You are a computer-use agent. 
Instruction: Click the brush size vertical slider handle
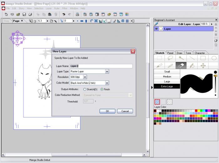(x=216, y=76)
